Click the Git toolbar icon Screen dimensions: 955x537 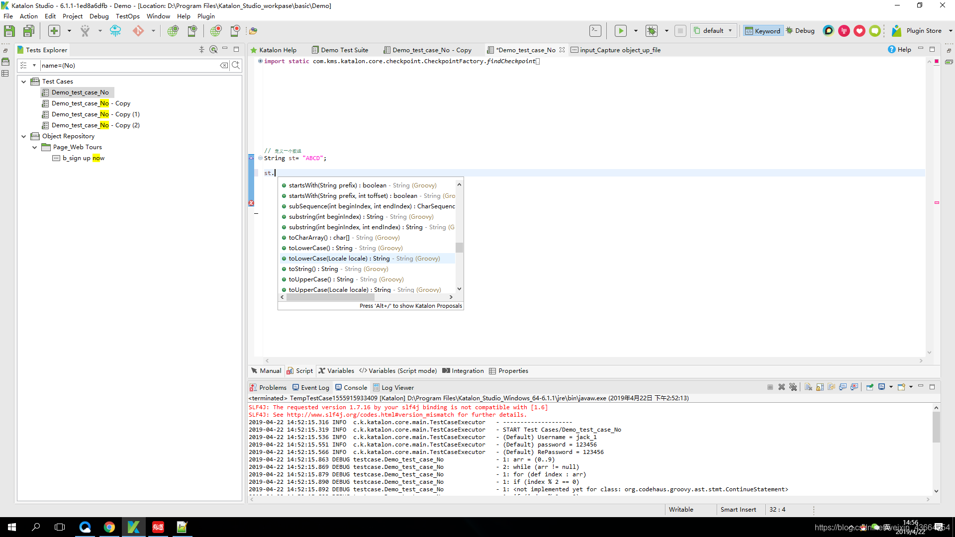[x=138, y=31]
